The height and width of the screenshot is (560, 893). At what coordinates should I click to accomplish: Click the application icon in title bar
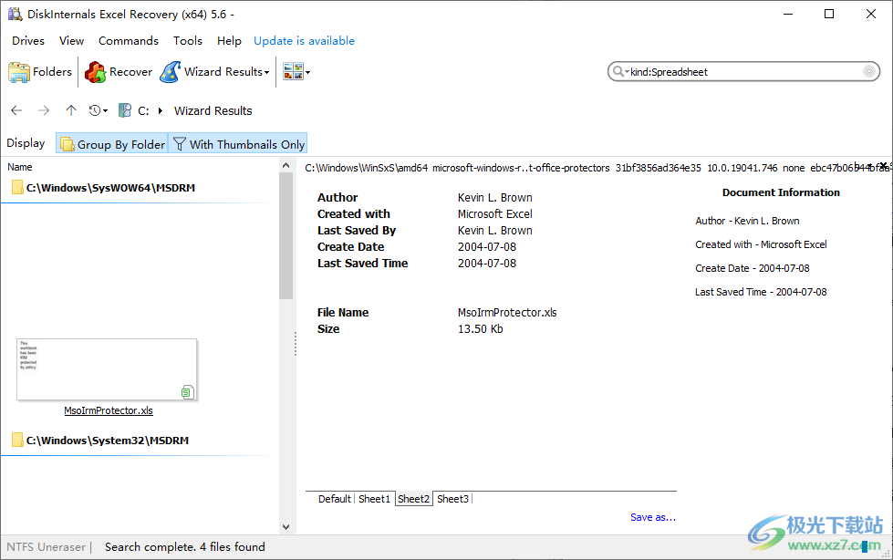[x=16, y=15]
